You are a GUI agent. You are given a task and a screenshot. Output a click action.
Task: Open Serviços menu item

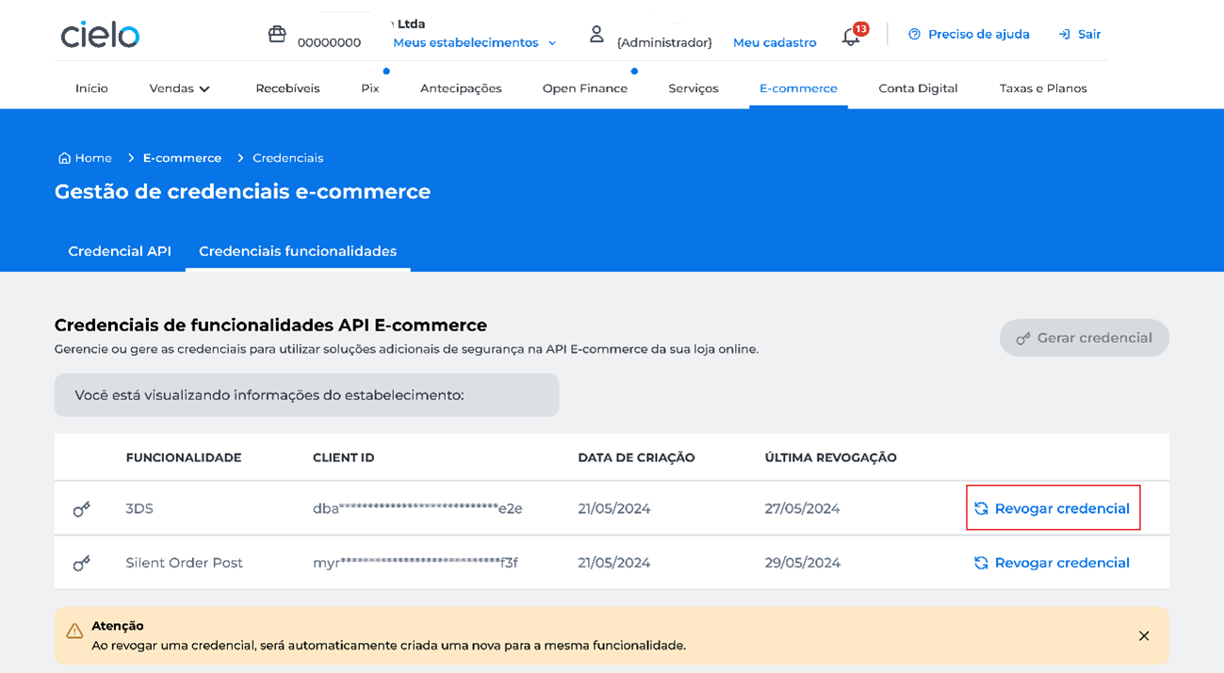(694, 88)
